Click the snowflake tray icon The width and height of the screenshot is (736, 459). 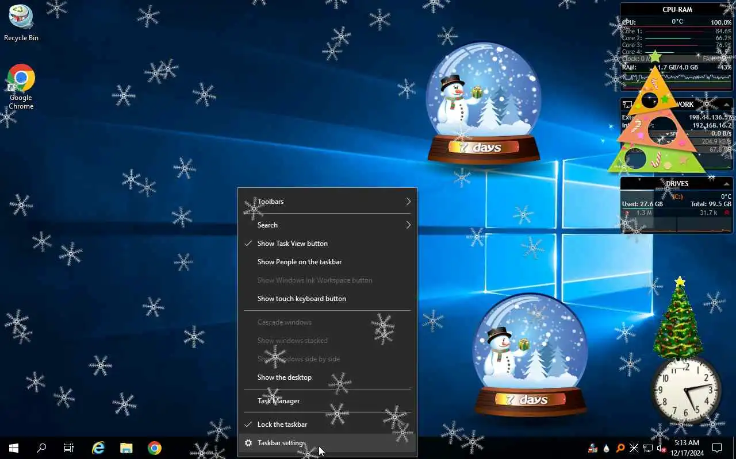pyautogui.click(x=634, y=448)
